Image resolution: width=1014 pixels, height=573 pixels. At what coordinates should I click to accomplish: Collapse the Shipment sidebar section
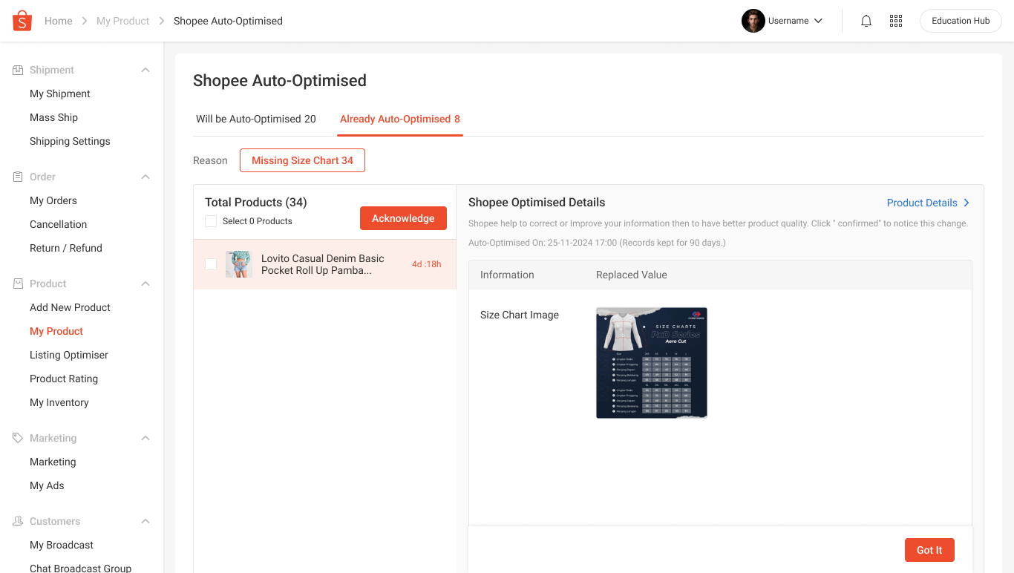(x=145, y=70)
